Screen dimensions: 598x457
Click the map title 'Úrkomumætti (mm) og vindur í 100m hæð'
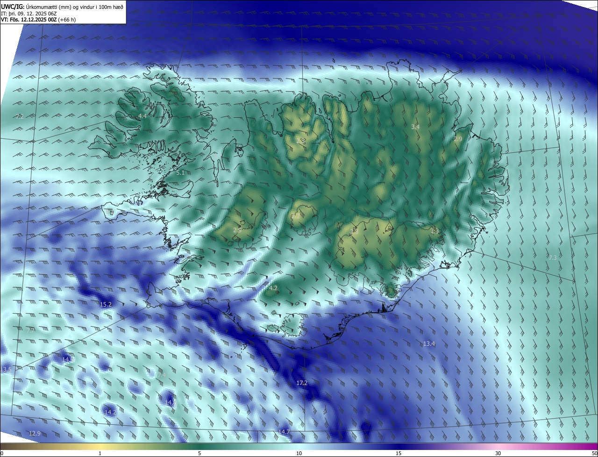click(x=74, y=7)
